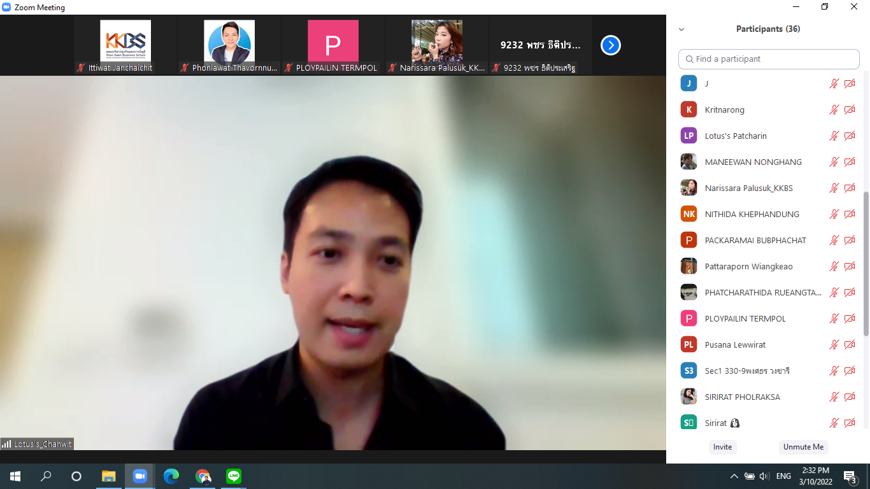Show hidden system tray icons

[x=734, y=476]
